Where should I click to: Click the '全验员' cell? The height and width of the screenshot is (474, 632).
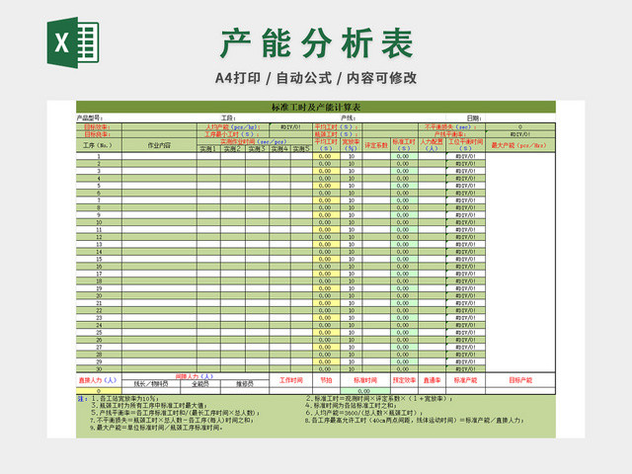pos(200,384)
